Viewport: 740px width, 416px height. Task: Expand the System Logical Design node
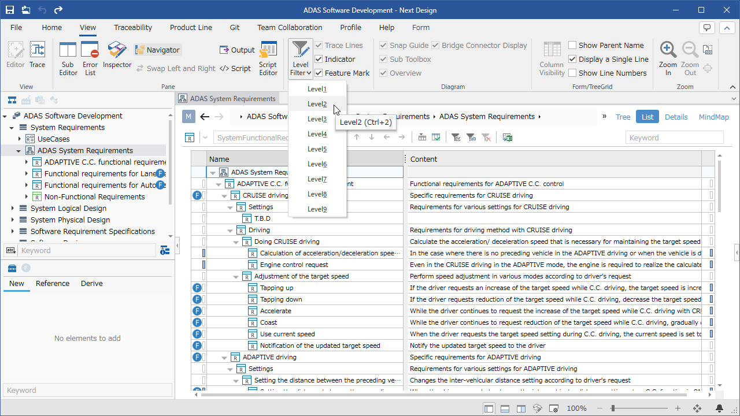(13, 208)
